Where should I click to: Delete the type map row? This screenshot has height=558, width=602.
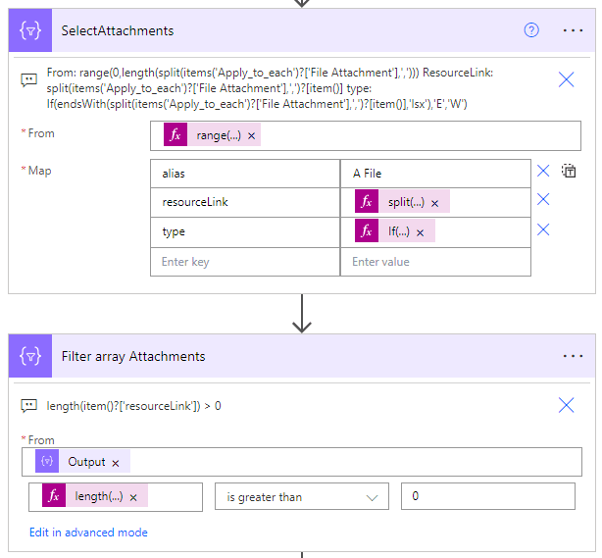coord(543,230)
